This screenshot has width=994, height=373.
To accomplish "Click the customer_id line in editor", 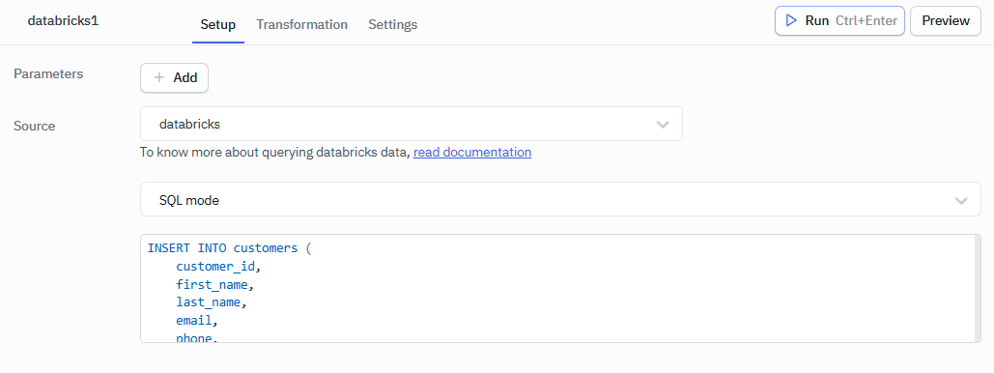I will pos(218,267).
